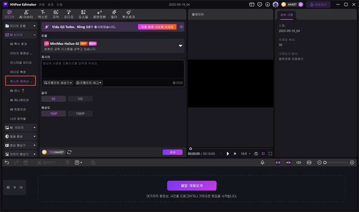Start voice-over recording with microphone icon
The height and width of the screenshot is (212, 359).
coord(263,162)
